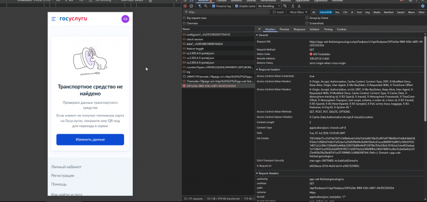427x202 pixels.
Task: Enable Big request rows
Action: click(185, 18)
